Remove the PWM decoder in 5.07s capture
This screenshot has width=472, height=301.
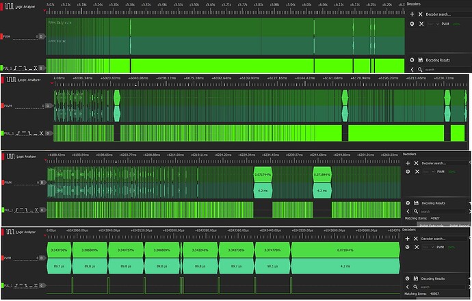coord(421,24)
